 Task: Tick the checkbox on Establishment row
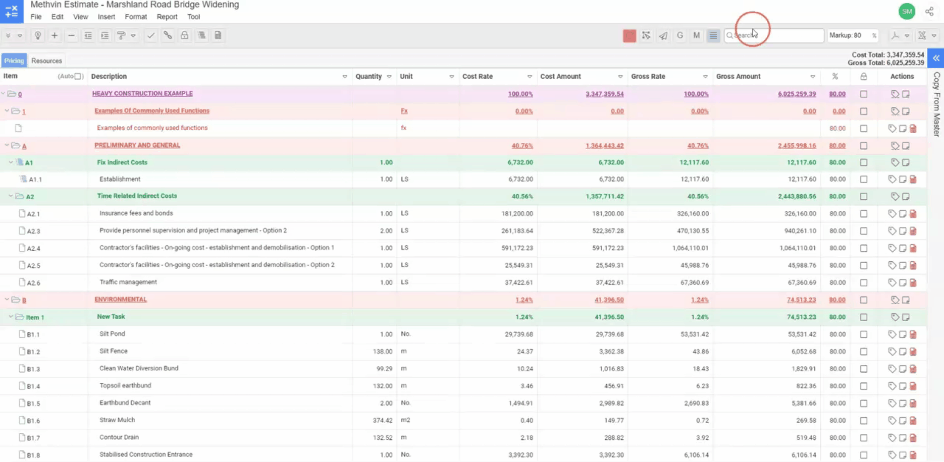pyautogui.click(x=864, y=179)
